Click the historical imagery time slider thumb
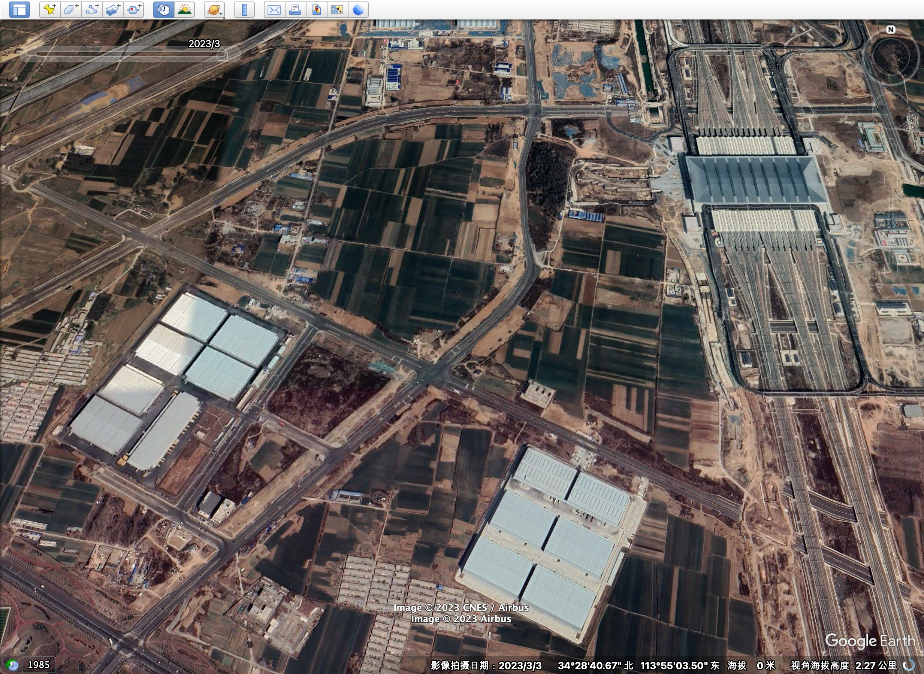The image size is (924, 674). click(x=222, y=54)
